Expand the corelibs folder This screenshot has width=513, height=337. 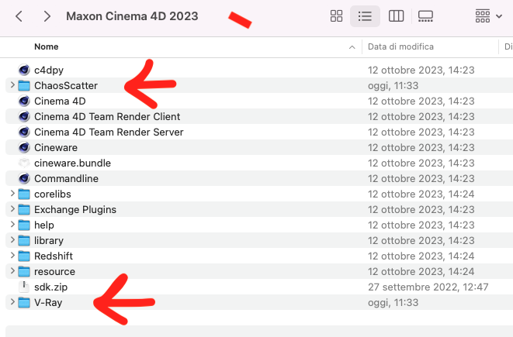[x=12, y=194]
